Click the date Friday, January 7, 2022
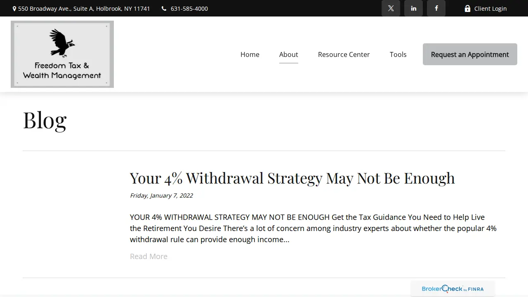The width and height of the screenshot is (528, 297). tap(161, 196)
